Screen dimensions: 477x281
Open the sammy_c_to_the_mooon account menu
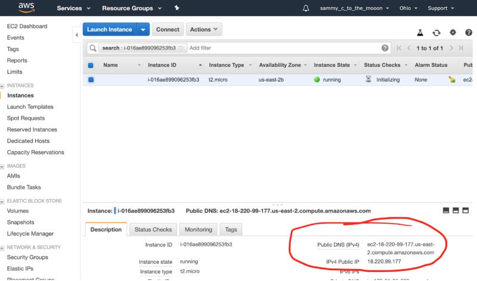(x=354, y=8)
